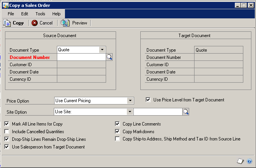Click the Copy document icon in toolbar

(7, 23)
